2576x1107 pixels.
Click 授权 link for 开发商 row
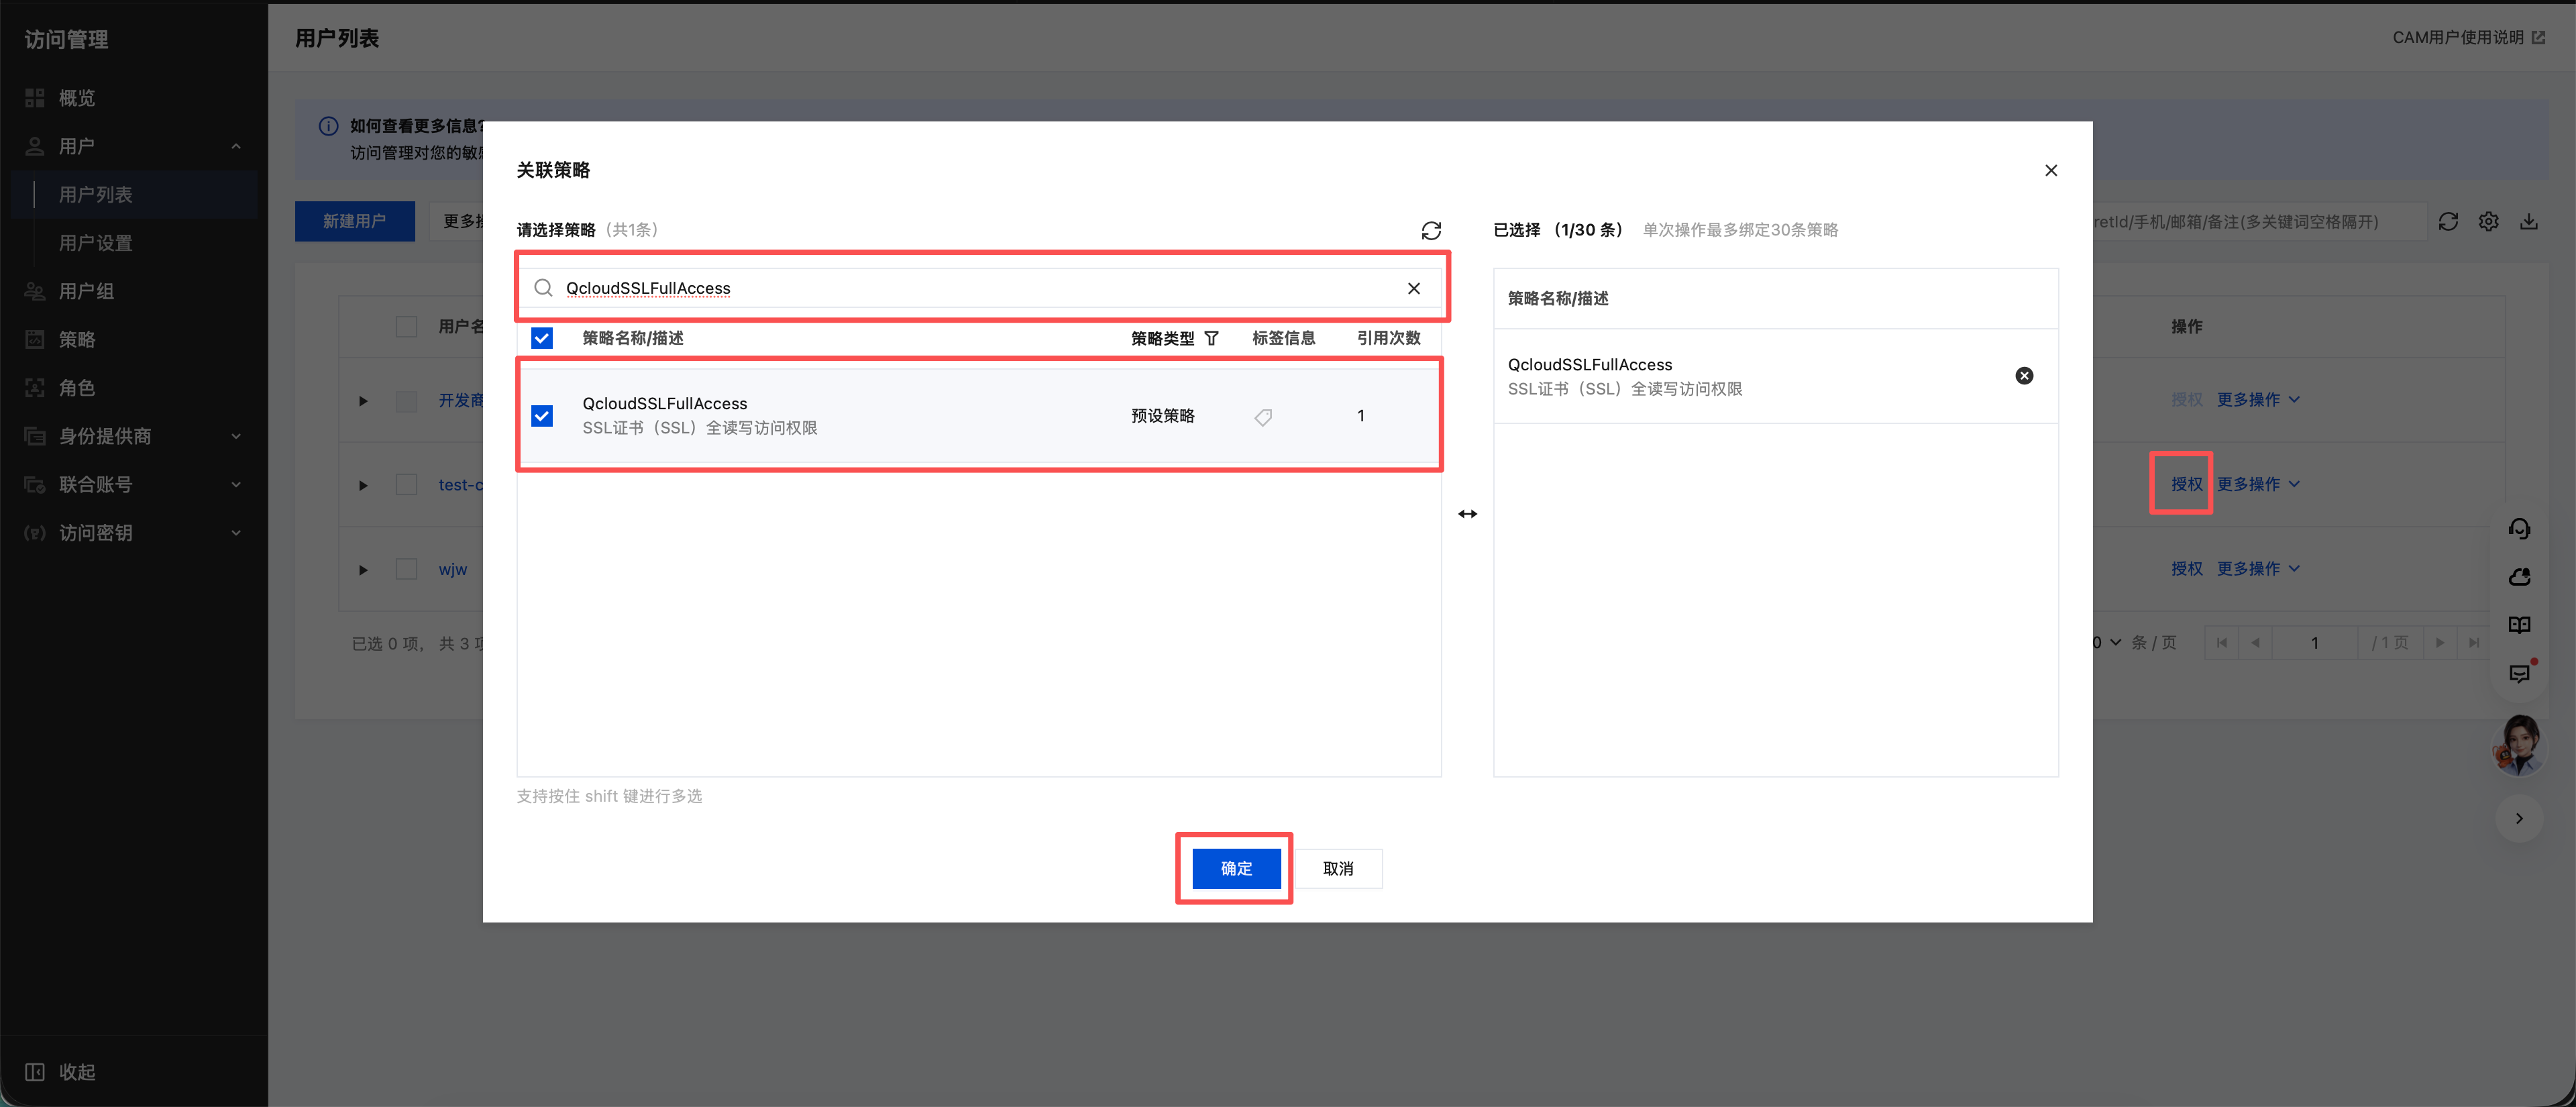2186,400
